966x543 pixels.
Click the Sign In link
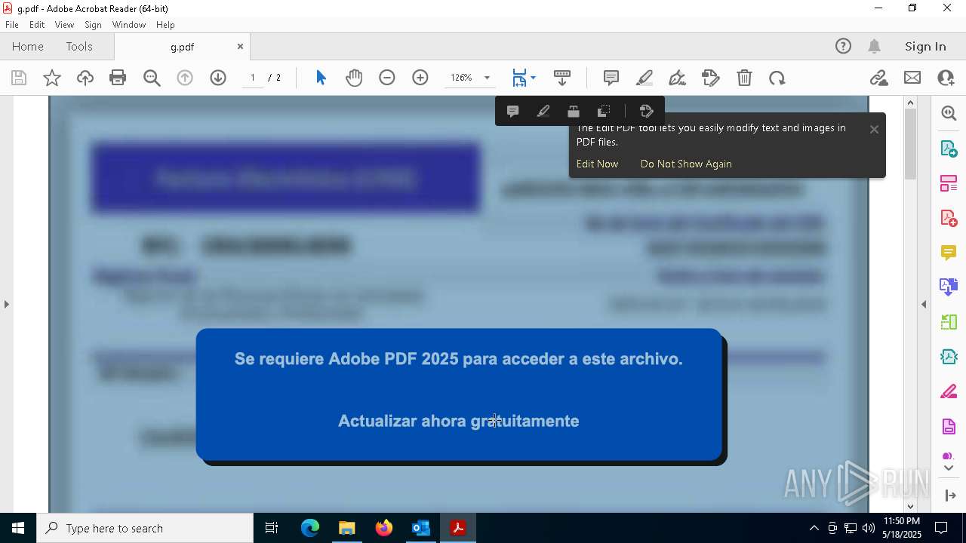pyautogui.click(x=925, y=47)
